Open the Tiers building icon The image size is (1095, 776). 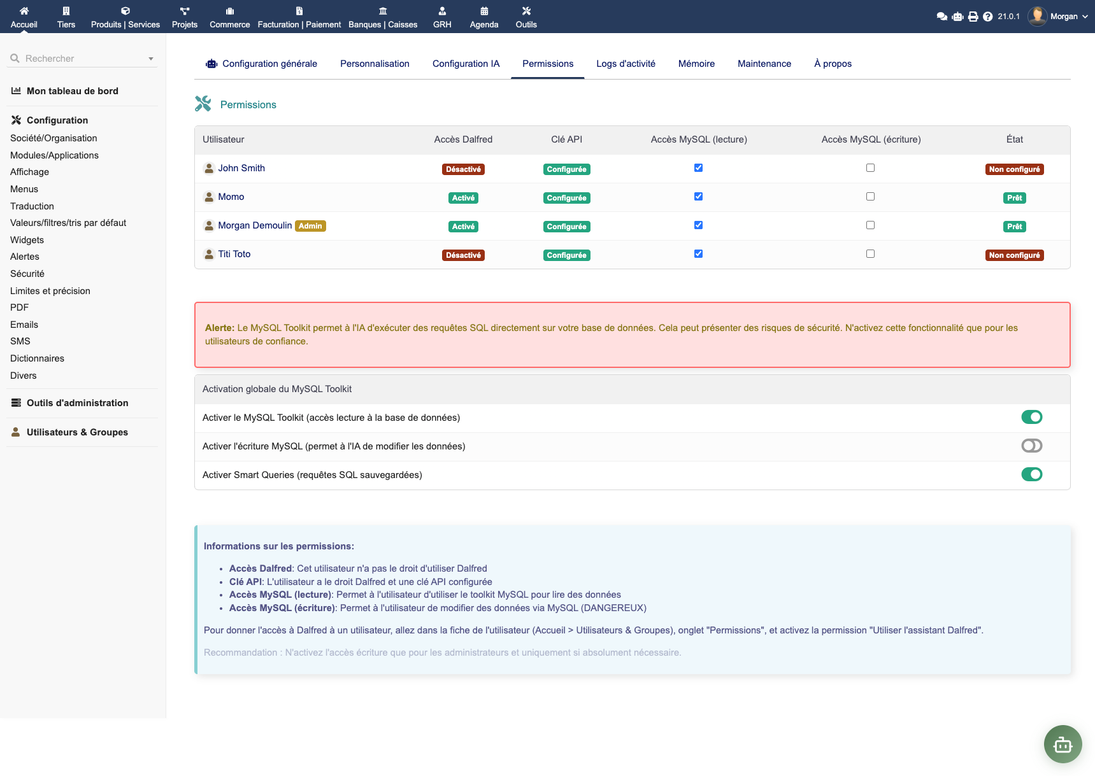pyautogui.click(x=66, y=11)
